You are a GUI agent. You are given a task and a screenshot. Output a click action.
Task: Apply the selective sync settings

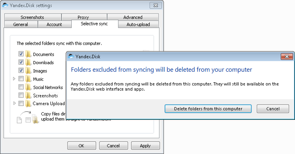tap(145, 146)
